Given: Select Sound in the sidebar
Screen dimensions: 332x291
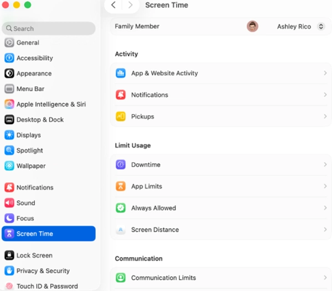Looking at the screenshot, I should click(49, 202).
